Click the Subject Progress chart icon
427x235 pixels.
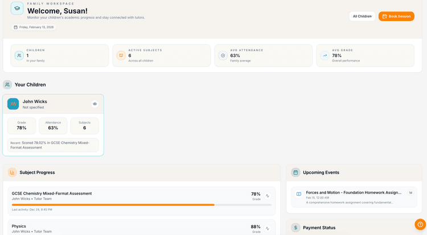tap(13, 172)
